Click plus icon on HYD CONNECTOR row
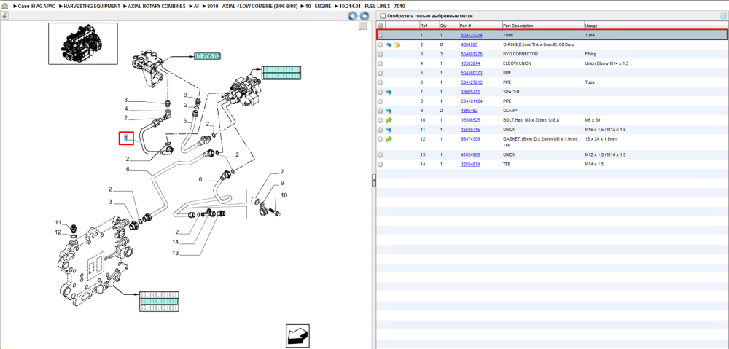Screen dimensions: 729x349 click(x=381, y=55)
